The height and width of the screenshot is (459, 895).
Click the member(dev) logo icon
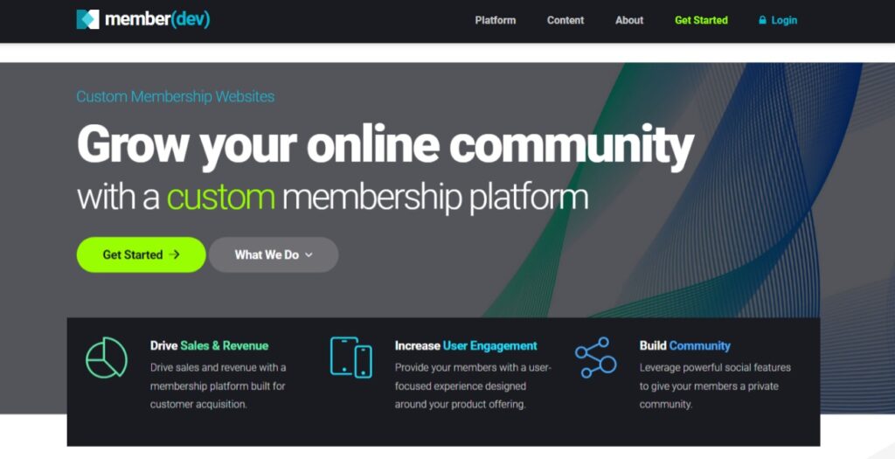(x=88, y=19)
